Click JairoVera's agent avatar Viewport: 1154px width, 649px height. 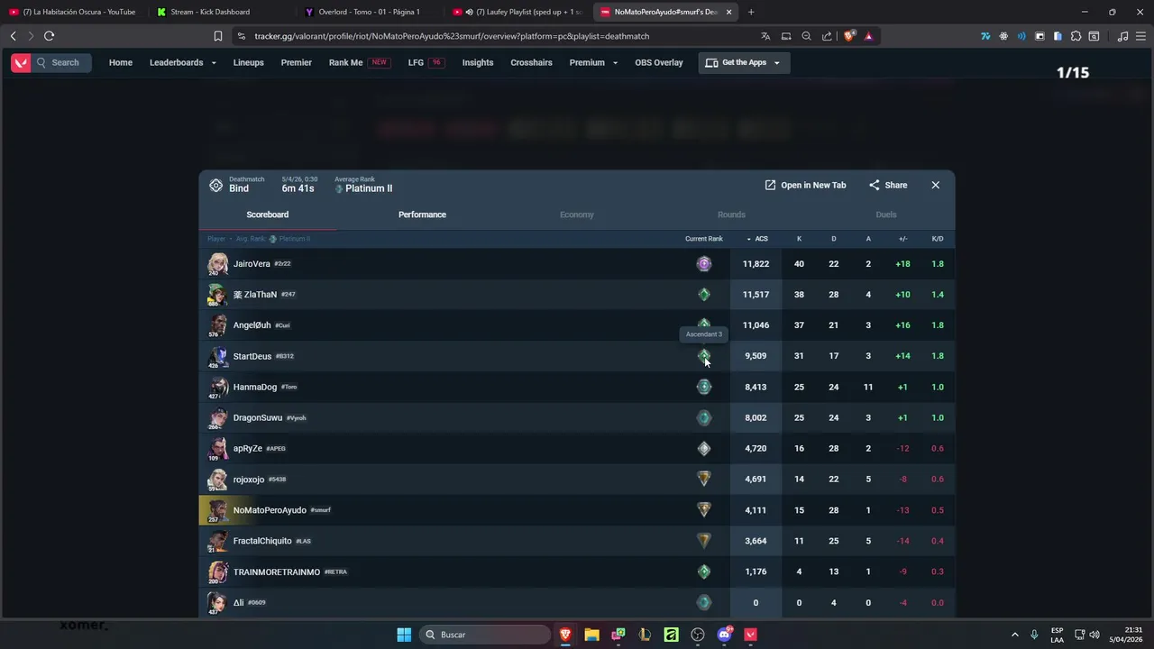click(217, 264)
